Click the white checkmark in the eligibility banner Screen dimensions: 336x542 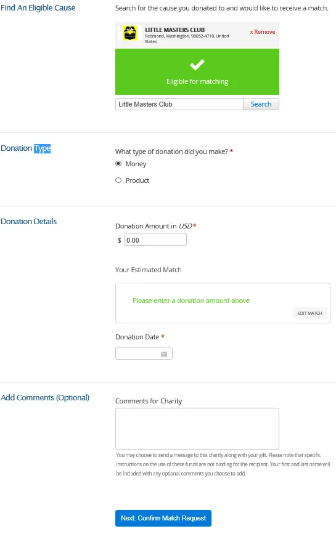click(197, 65)
